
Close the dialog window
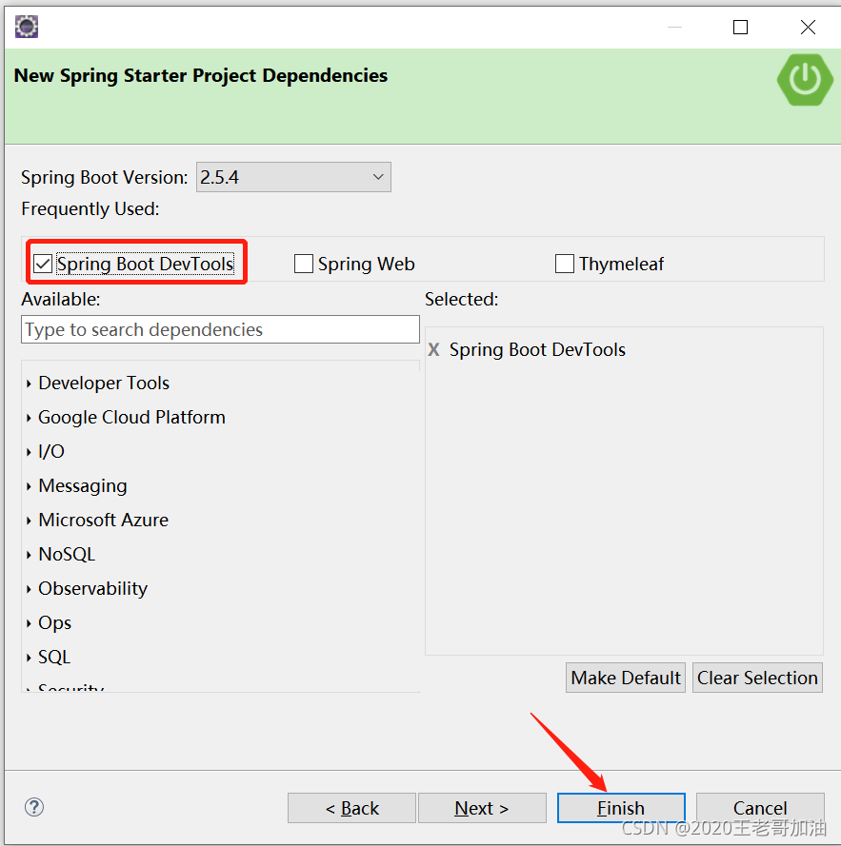pyautogui.click(x=808, y=27)
